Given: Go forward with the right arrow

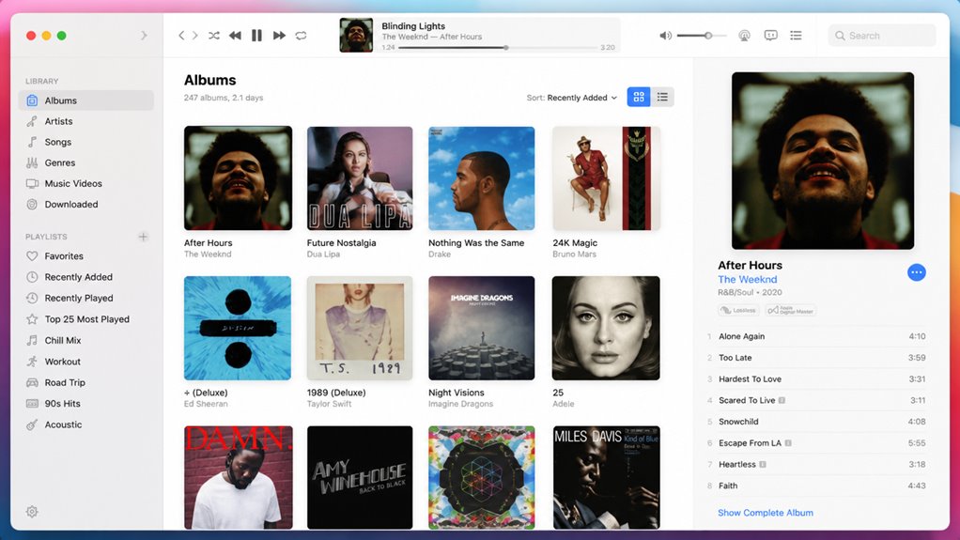Looking at the screenshot, I should pyautogui.click(x=195, y=36).
